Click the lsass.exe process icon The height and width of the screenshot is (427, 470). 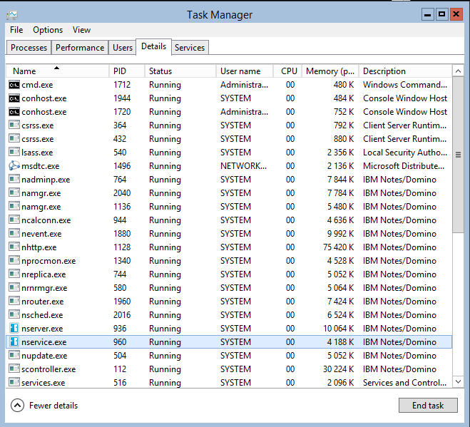coord(14,153)
